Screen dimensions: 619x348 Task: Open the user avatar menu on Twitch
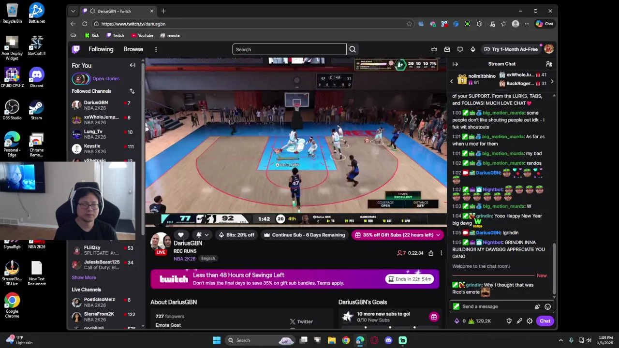coord(548,49)
